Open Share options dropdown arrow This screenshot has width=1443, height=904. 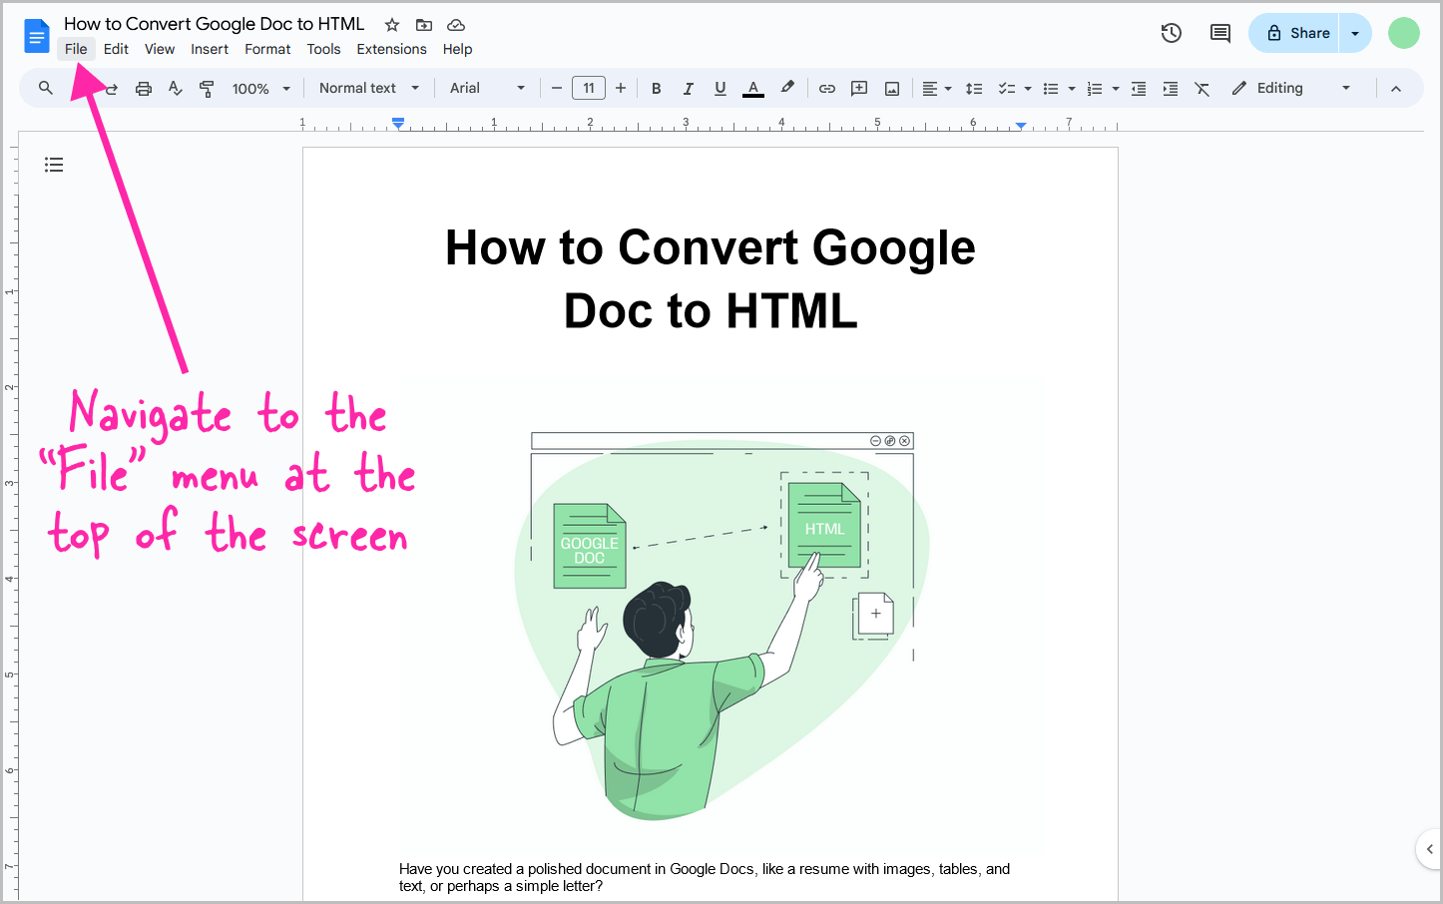1355,33
